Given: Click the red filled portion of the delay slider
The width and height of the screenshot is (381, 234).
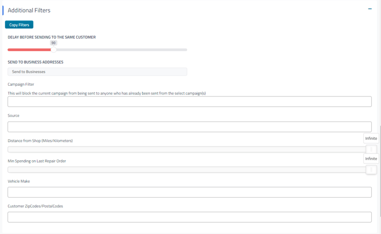Looking at the screenshot, I should [x=28, y=50].
